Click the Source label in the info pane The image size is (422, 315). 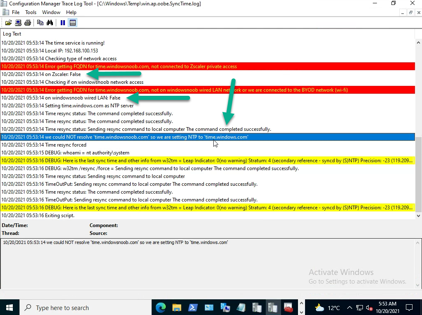click(x=98, y=233)
